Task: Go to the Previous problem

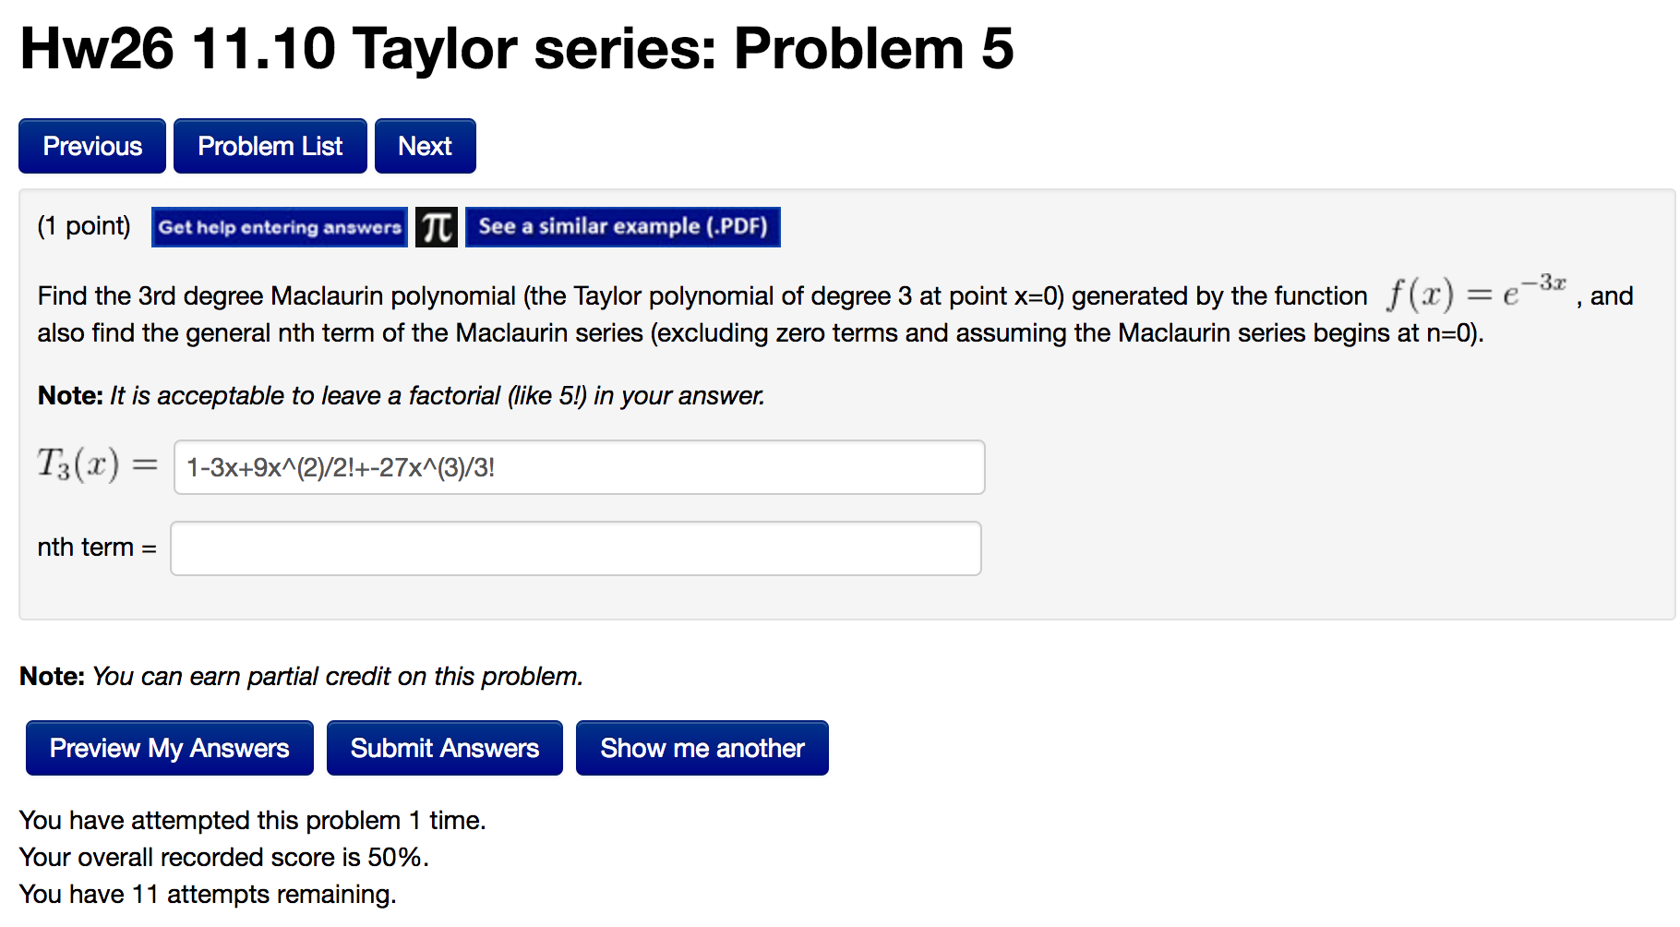Action: 92,146
